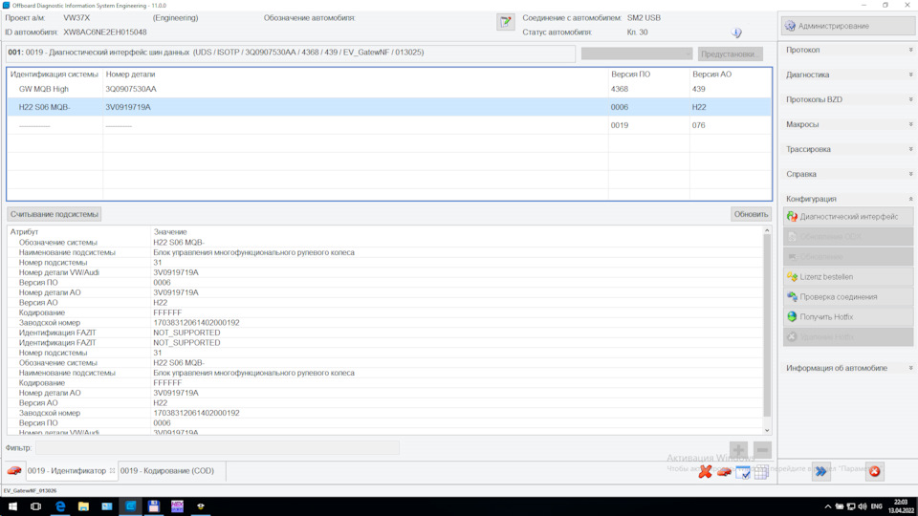
Task: Click Считывание подсистемы button
Action: point(54,214)
